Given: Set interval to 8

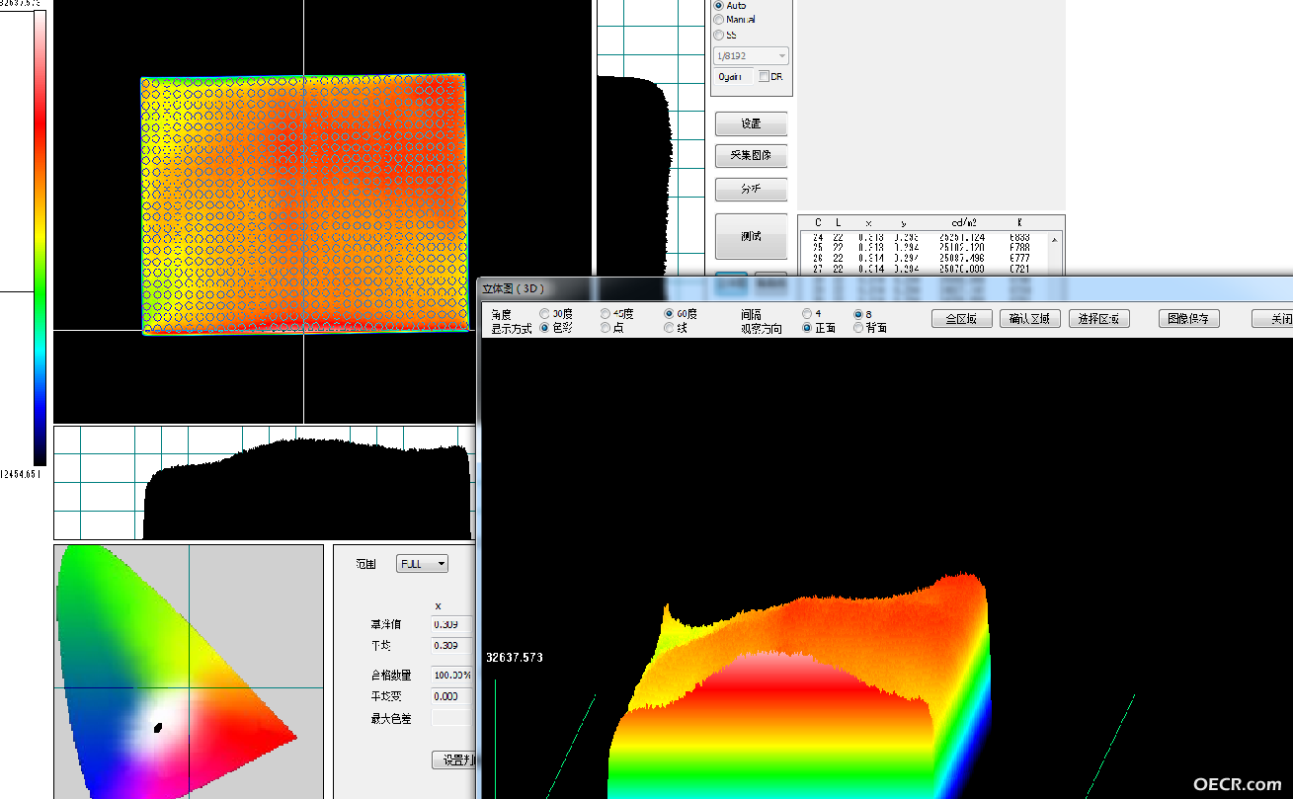Looking at the screenshot, I should 858,314.
